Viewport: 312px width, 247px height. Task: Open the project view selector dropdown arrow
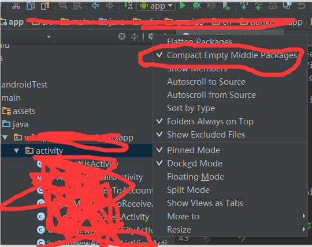click(x=49, y=37)
